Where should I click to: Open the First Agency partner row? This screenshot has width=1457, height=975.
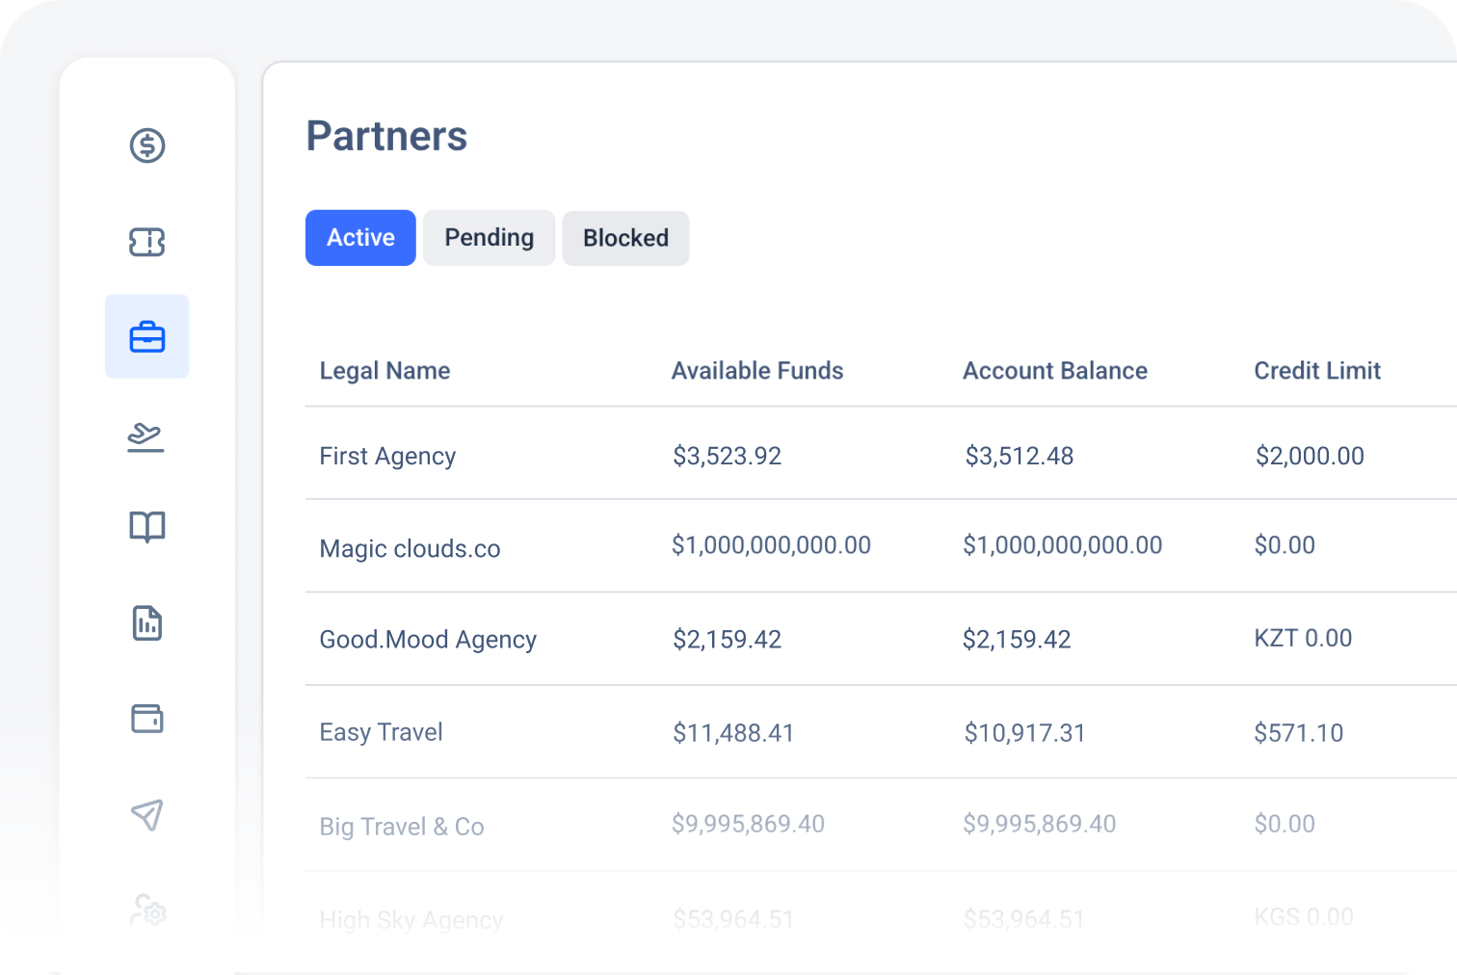pyautogui.click(x=881, y=454)
